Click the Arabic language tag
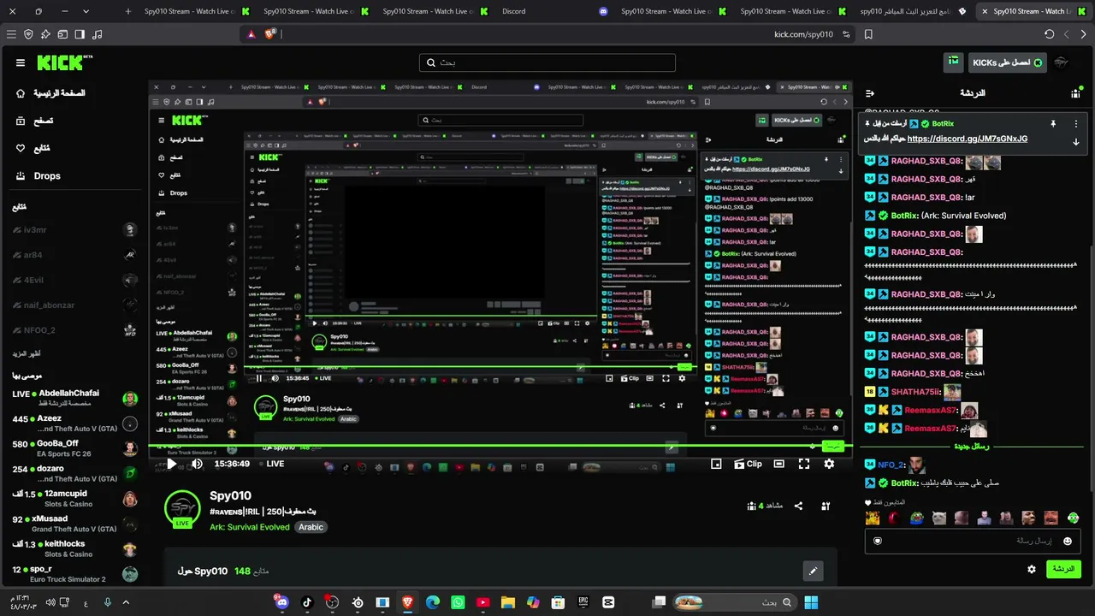1095x616 pixels. [311, 527]
